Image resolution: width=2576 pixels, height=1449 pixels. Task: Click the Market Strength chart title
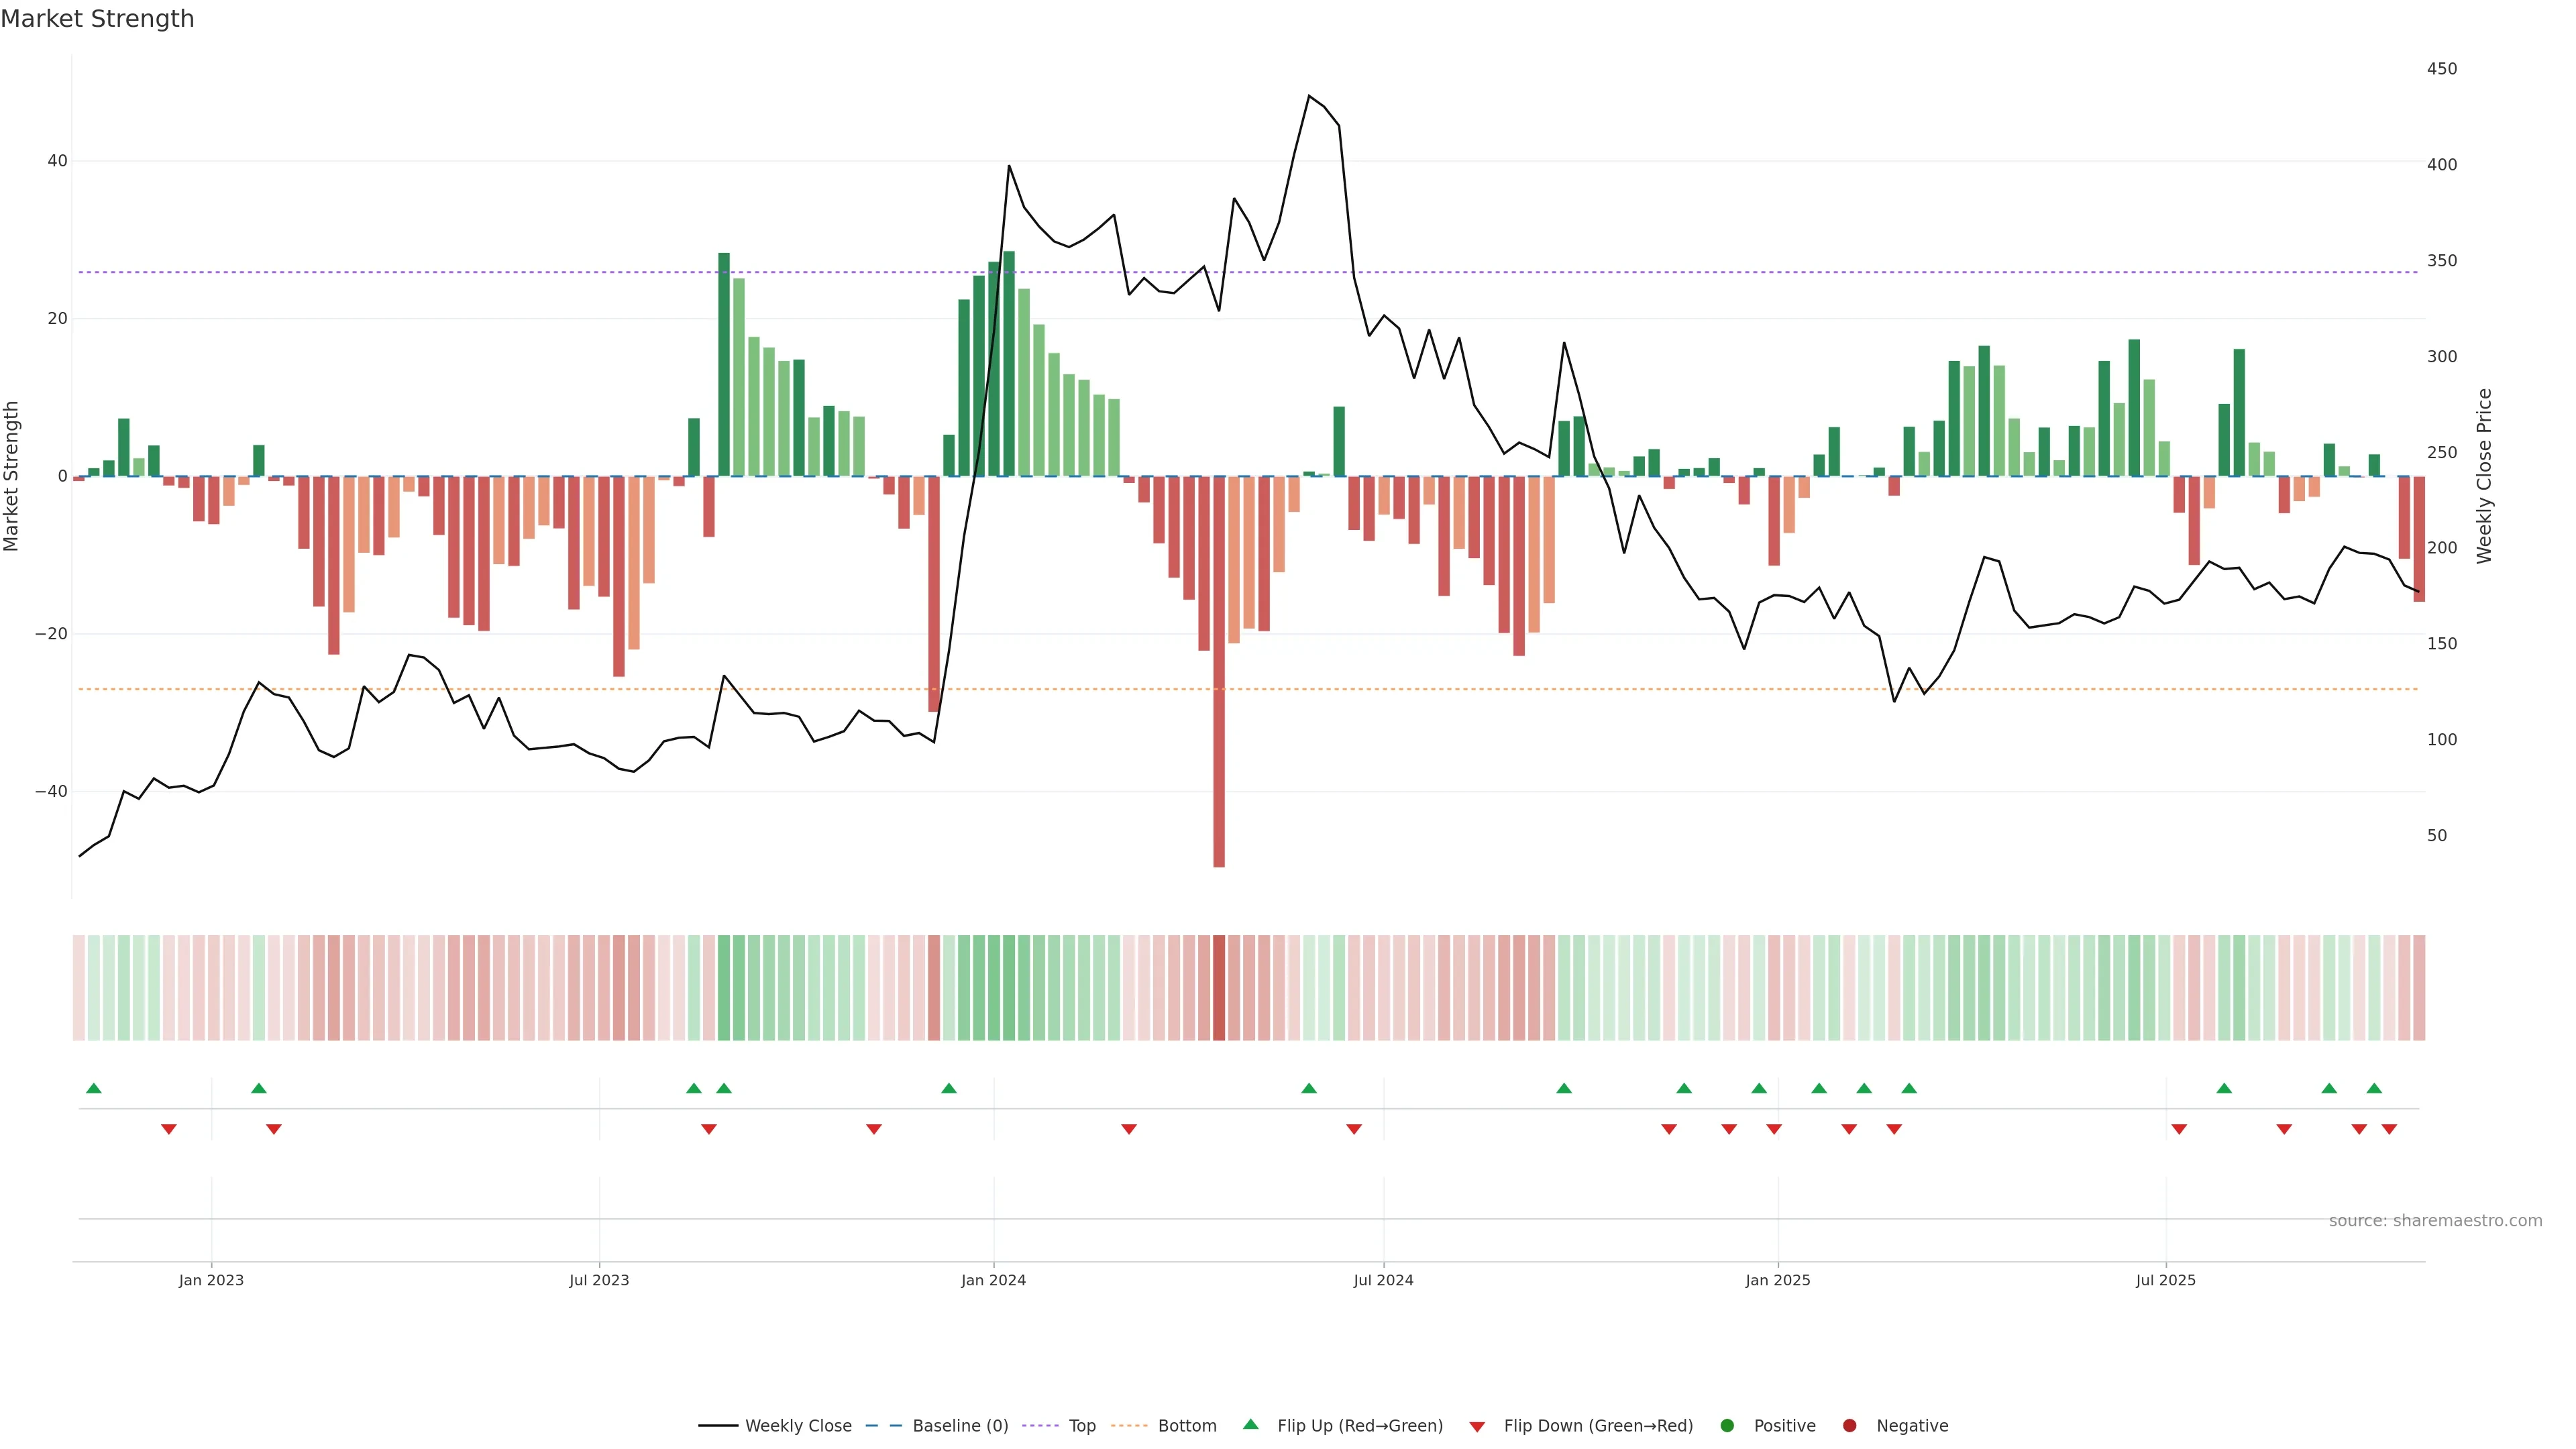[x=97, y=19]
